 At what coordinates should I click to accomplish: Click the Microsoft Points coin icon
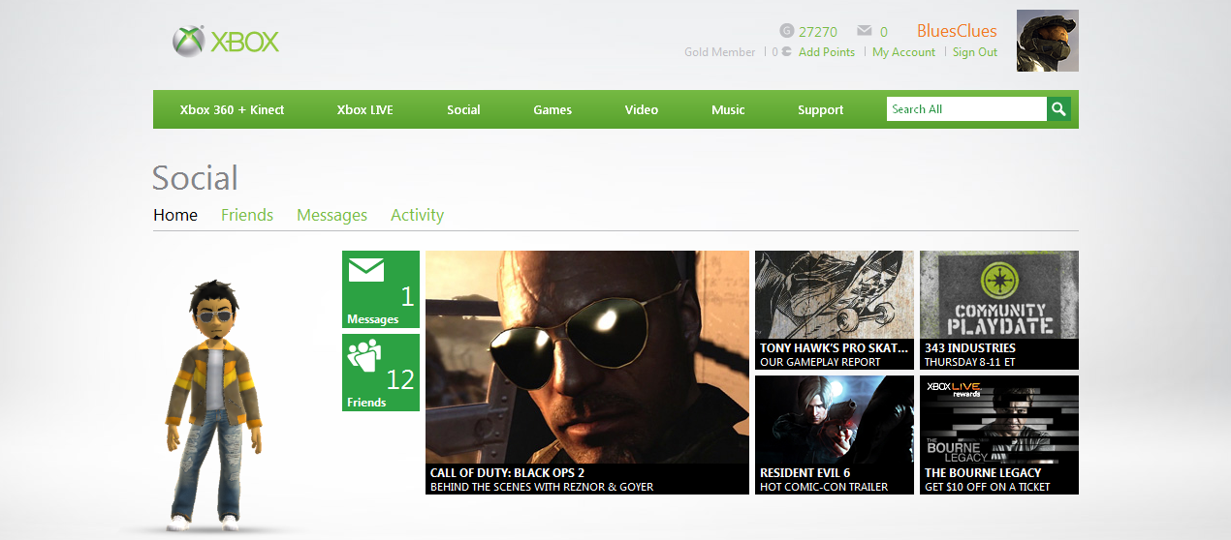786,52
